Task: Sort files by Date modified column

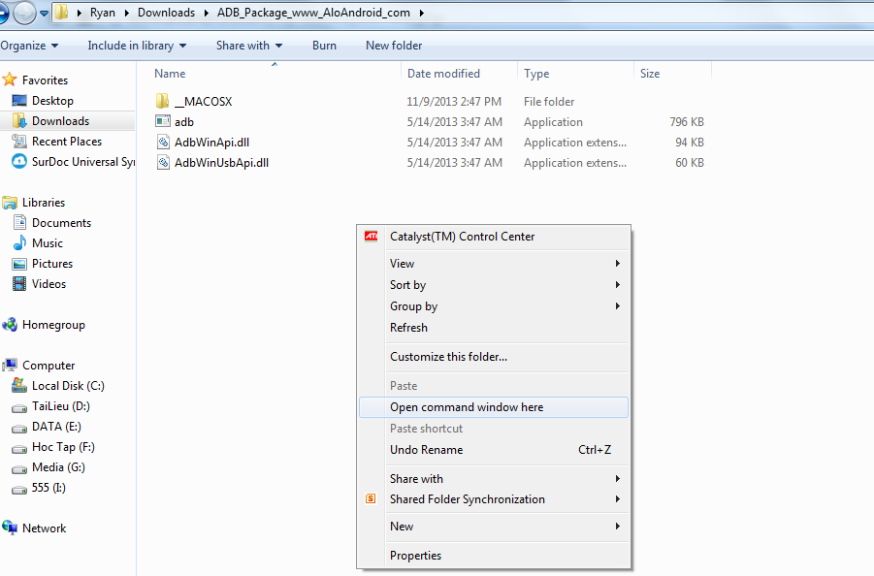Action: click(x=443, y=74)
